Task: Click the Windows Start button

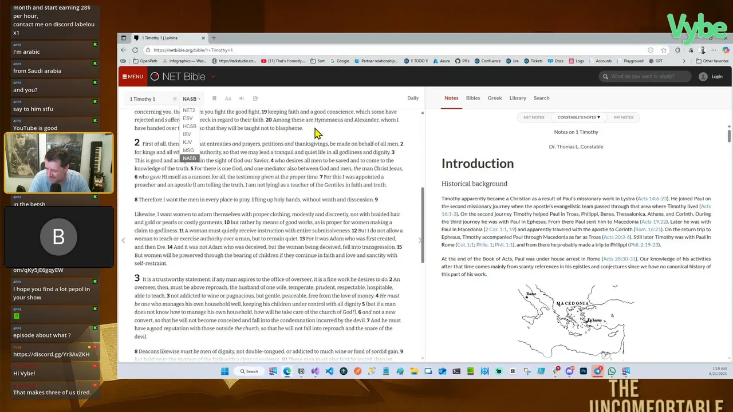Action: point(224,371)
